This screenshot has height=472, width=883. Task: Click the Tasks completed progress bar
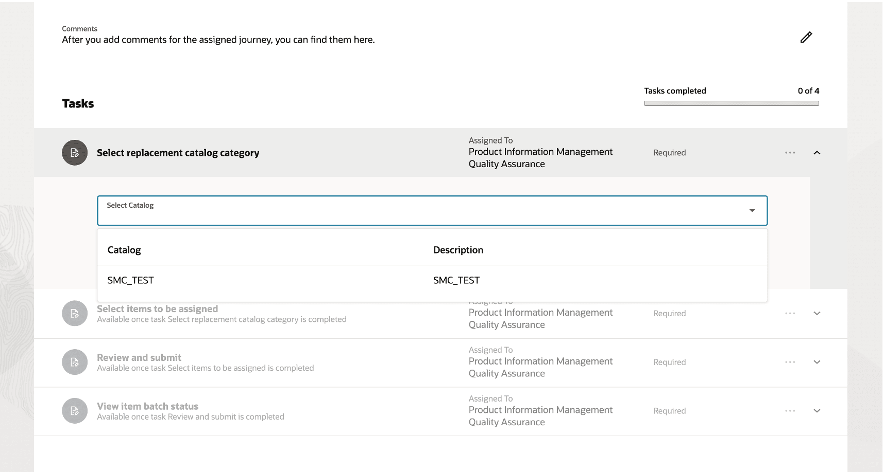click(732, 103)
